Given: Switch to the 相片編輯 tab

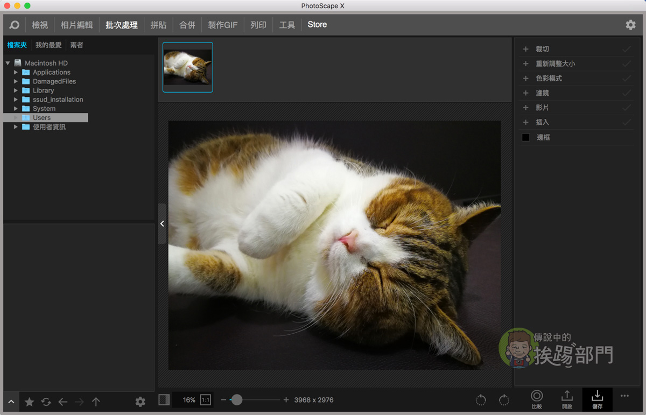Looking at the screenshot, I should [76, 25].
